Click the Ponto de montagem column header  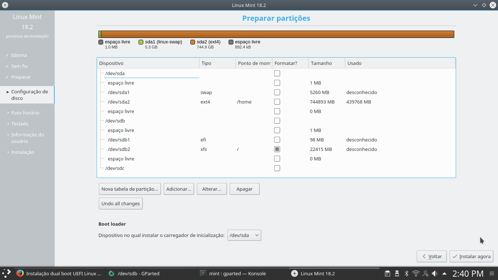coord(254,63)
